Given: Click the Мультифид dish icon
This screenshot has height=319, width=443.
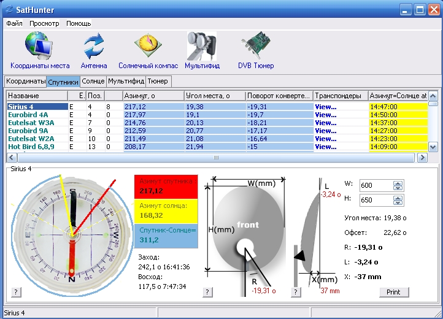Looking at the screenshot, I should tap(201, 46).
